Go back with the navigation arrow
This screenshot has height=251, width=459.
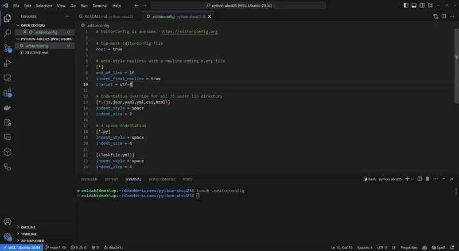tap(137, 5)
